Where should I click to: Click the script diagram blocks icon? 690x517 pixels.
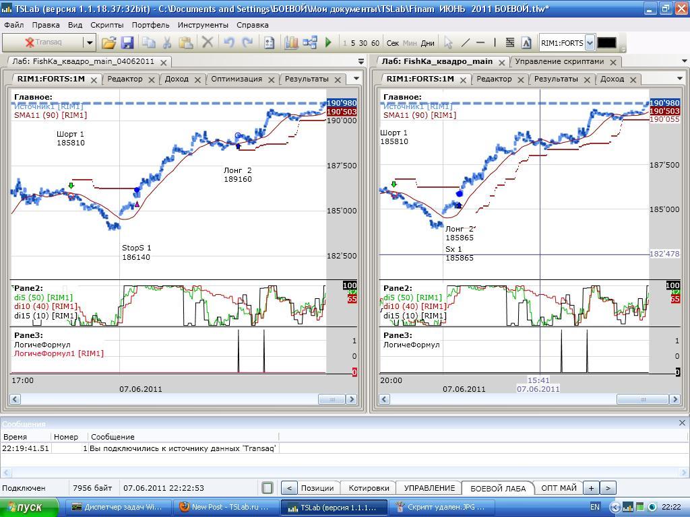pos(310,42)
